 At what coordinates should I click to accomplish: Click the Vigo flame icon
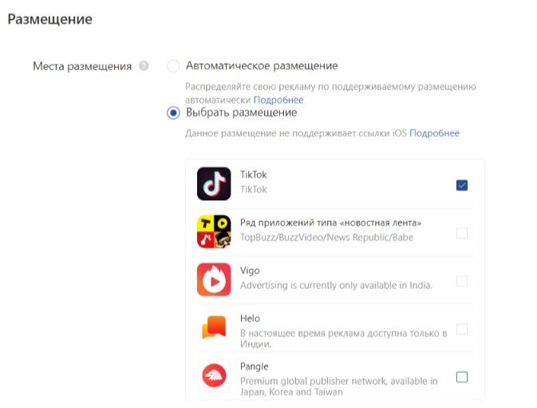pos(214,279)
